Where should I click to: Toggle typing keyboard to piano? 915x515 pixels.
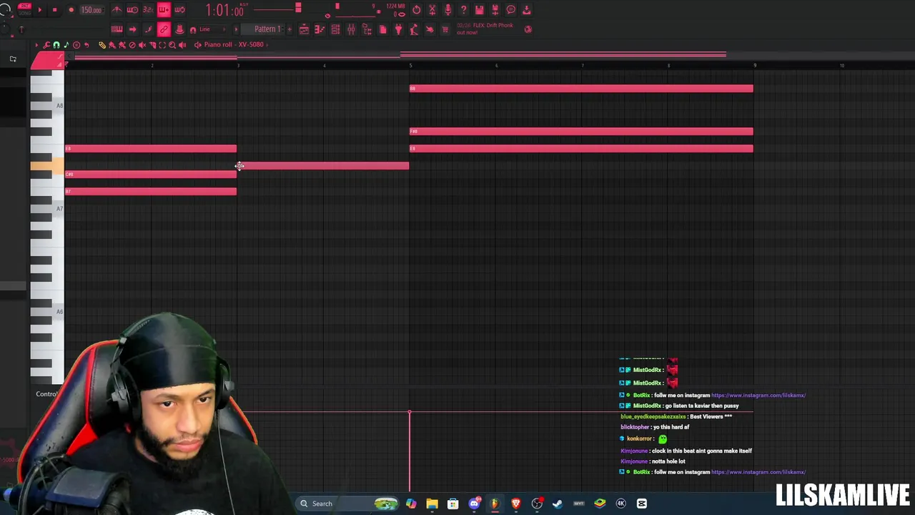pyautogui.click(x=117, y=29)
